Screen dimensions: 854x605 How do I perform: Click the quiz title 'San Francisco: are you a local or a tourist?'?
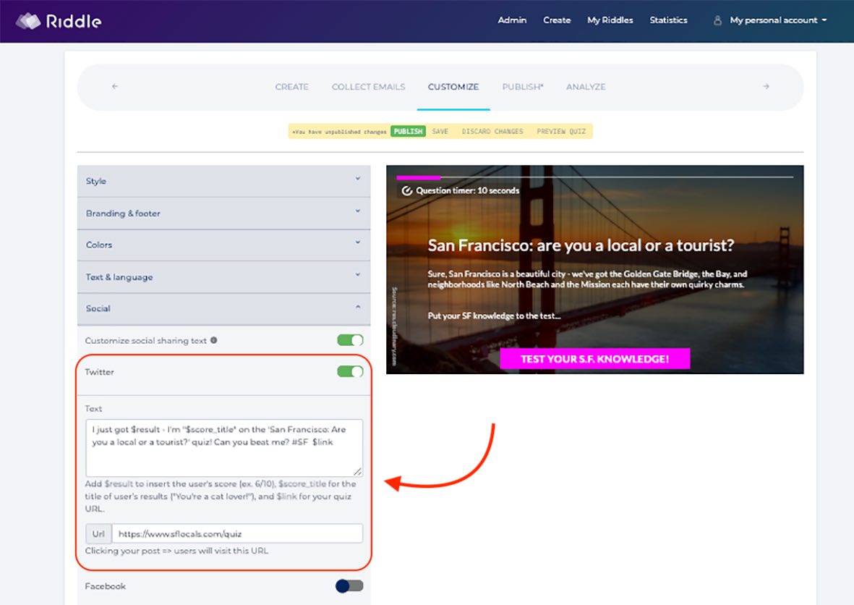pyautogui.click(x=581, y=245)
